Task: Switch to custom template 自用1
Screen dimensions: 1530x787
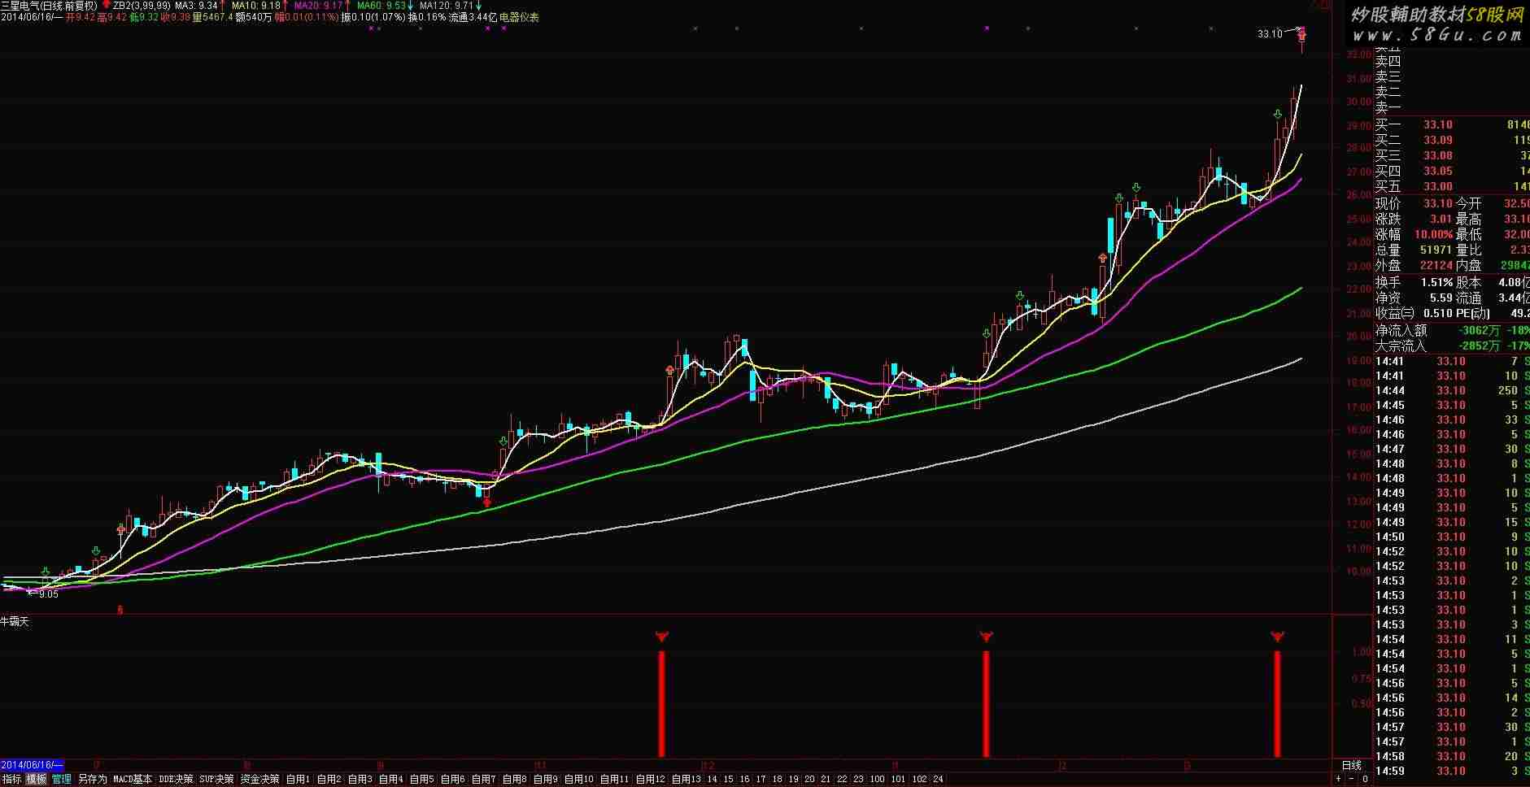Action: [x=299, y=779]
